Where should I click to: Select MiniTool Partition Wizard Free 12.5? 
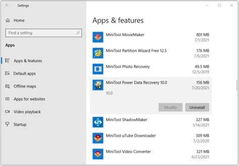pyautogui.click(x=136, y=50)
